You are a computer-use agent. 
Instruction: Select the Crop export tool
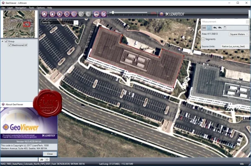point(104,14)
